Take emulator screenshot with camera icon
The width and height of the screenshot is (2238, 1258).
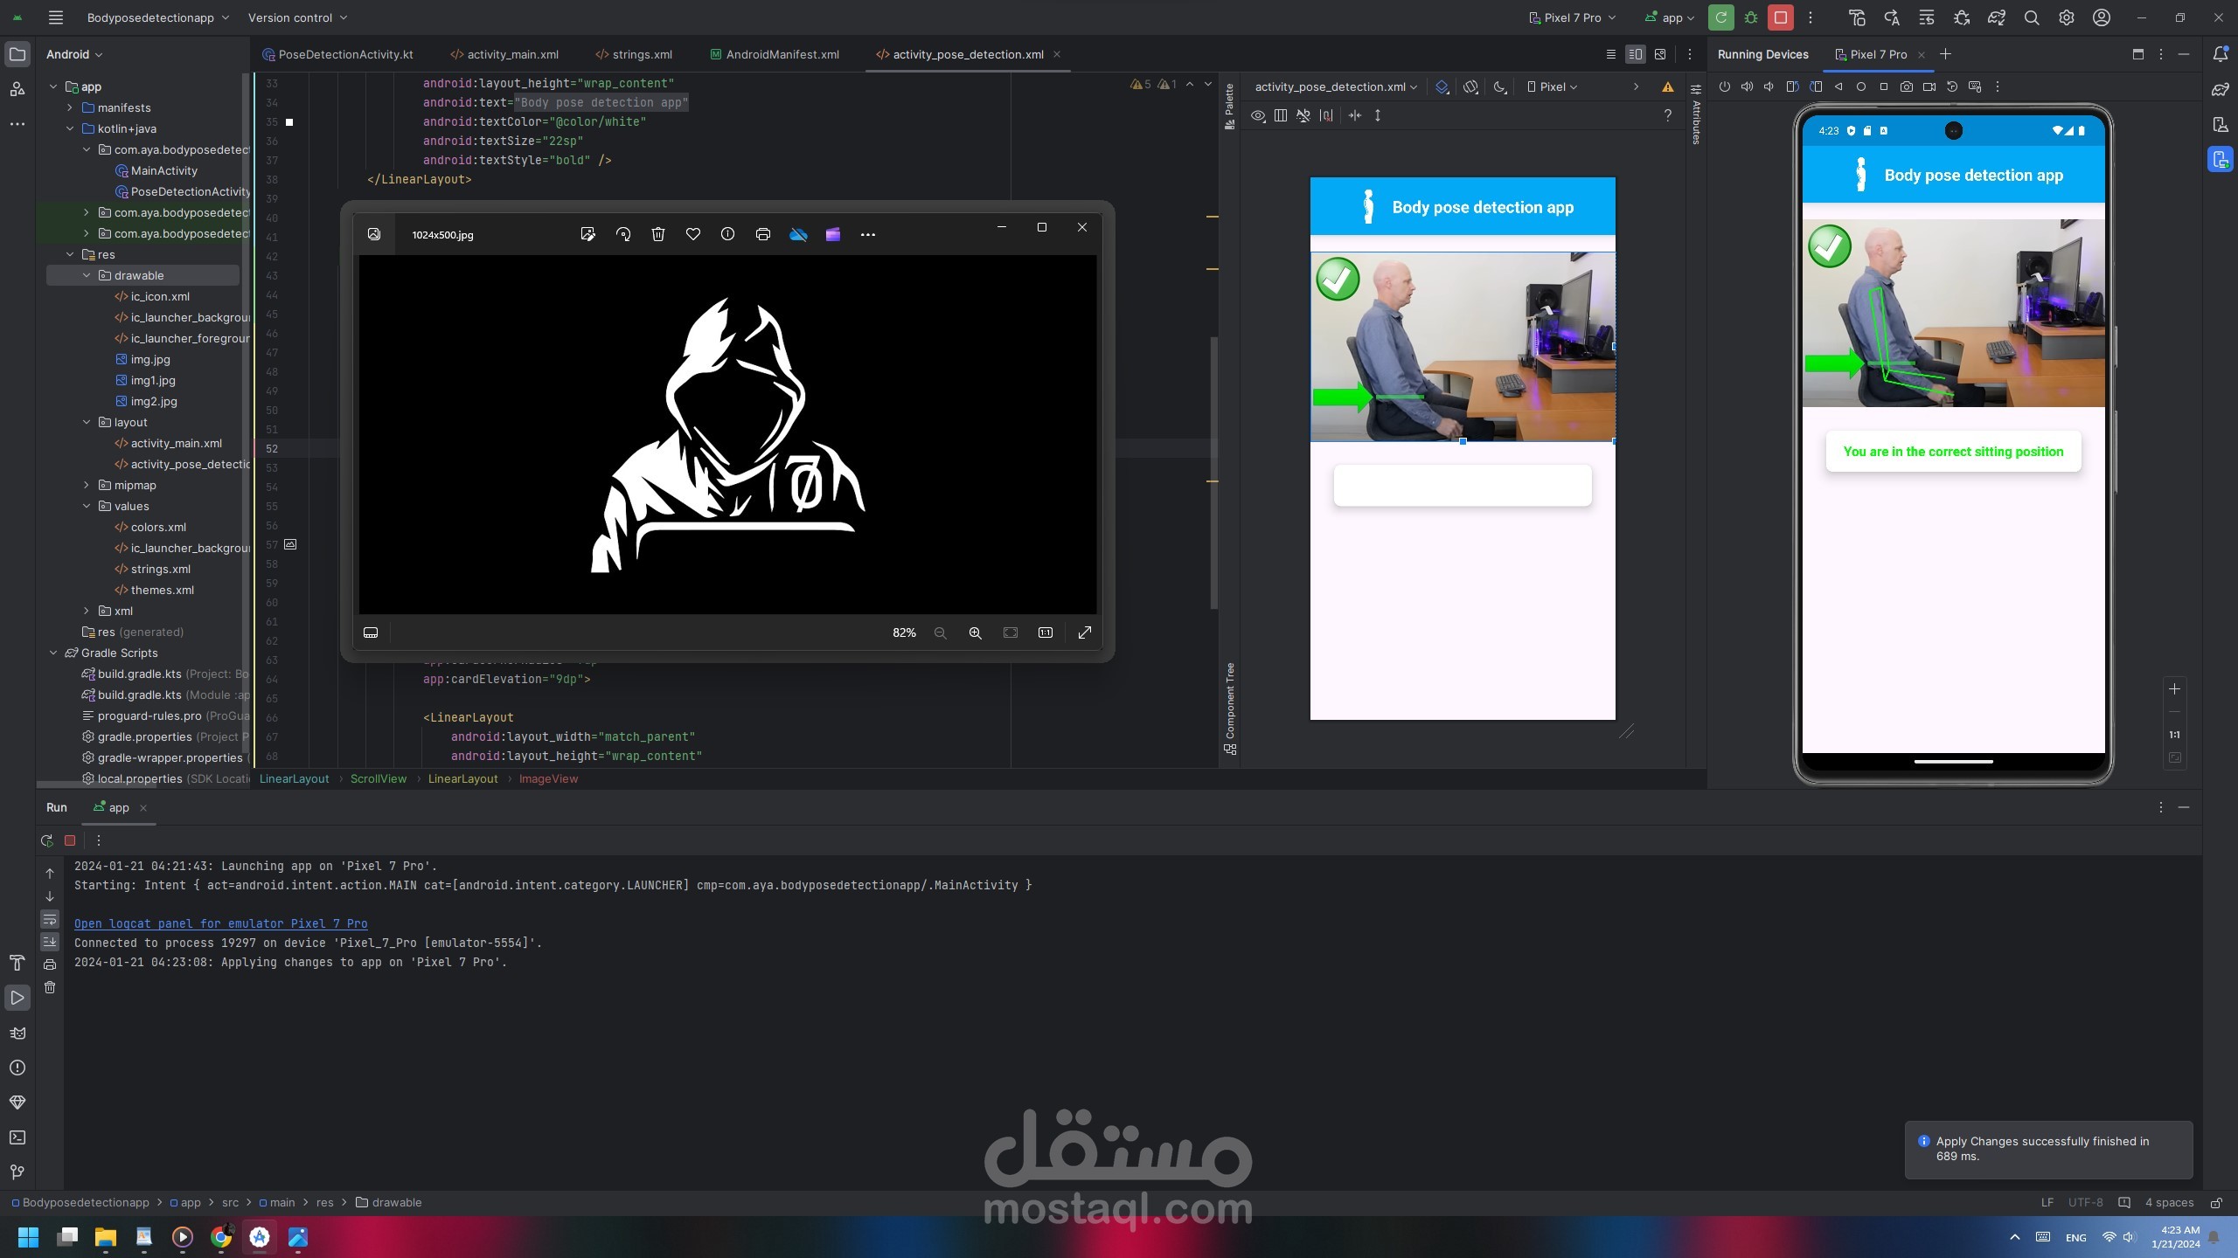pos(1906,86)
